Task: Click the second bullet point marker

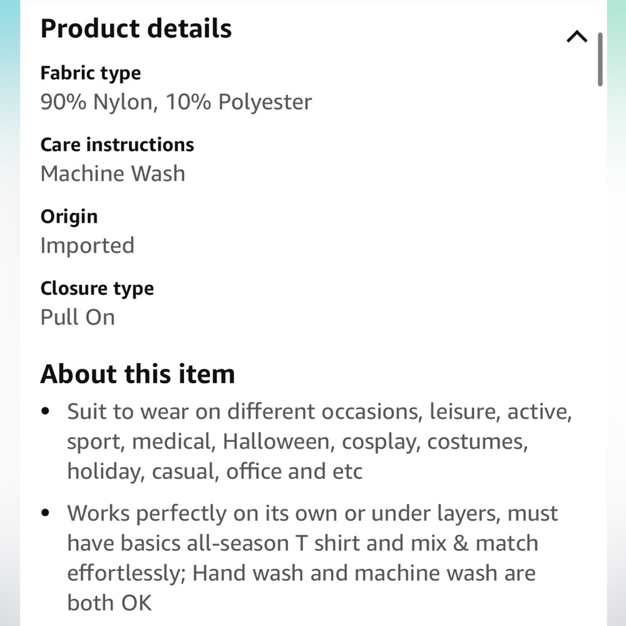Action: 46,513
